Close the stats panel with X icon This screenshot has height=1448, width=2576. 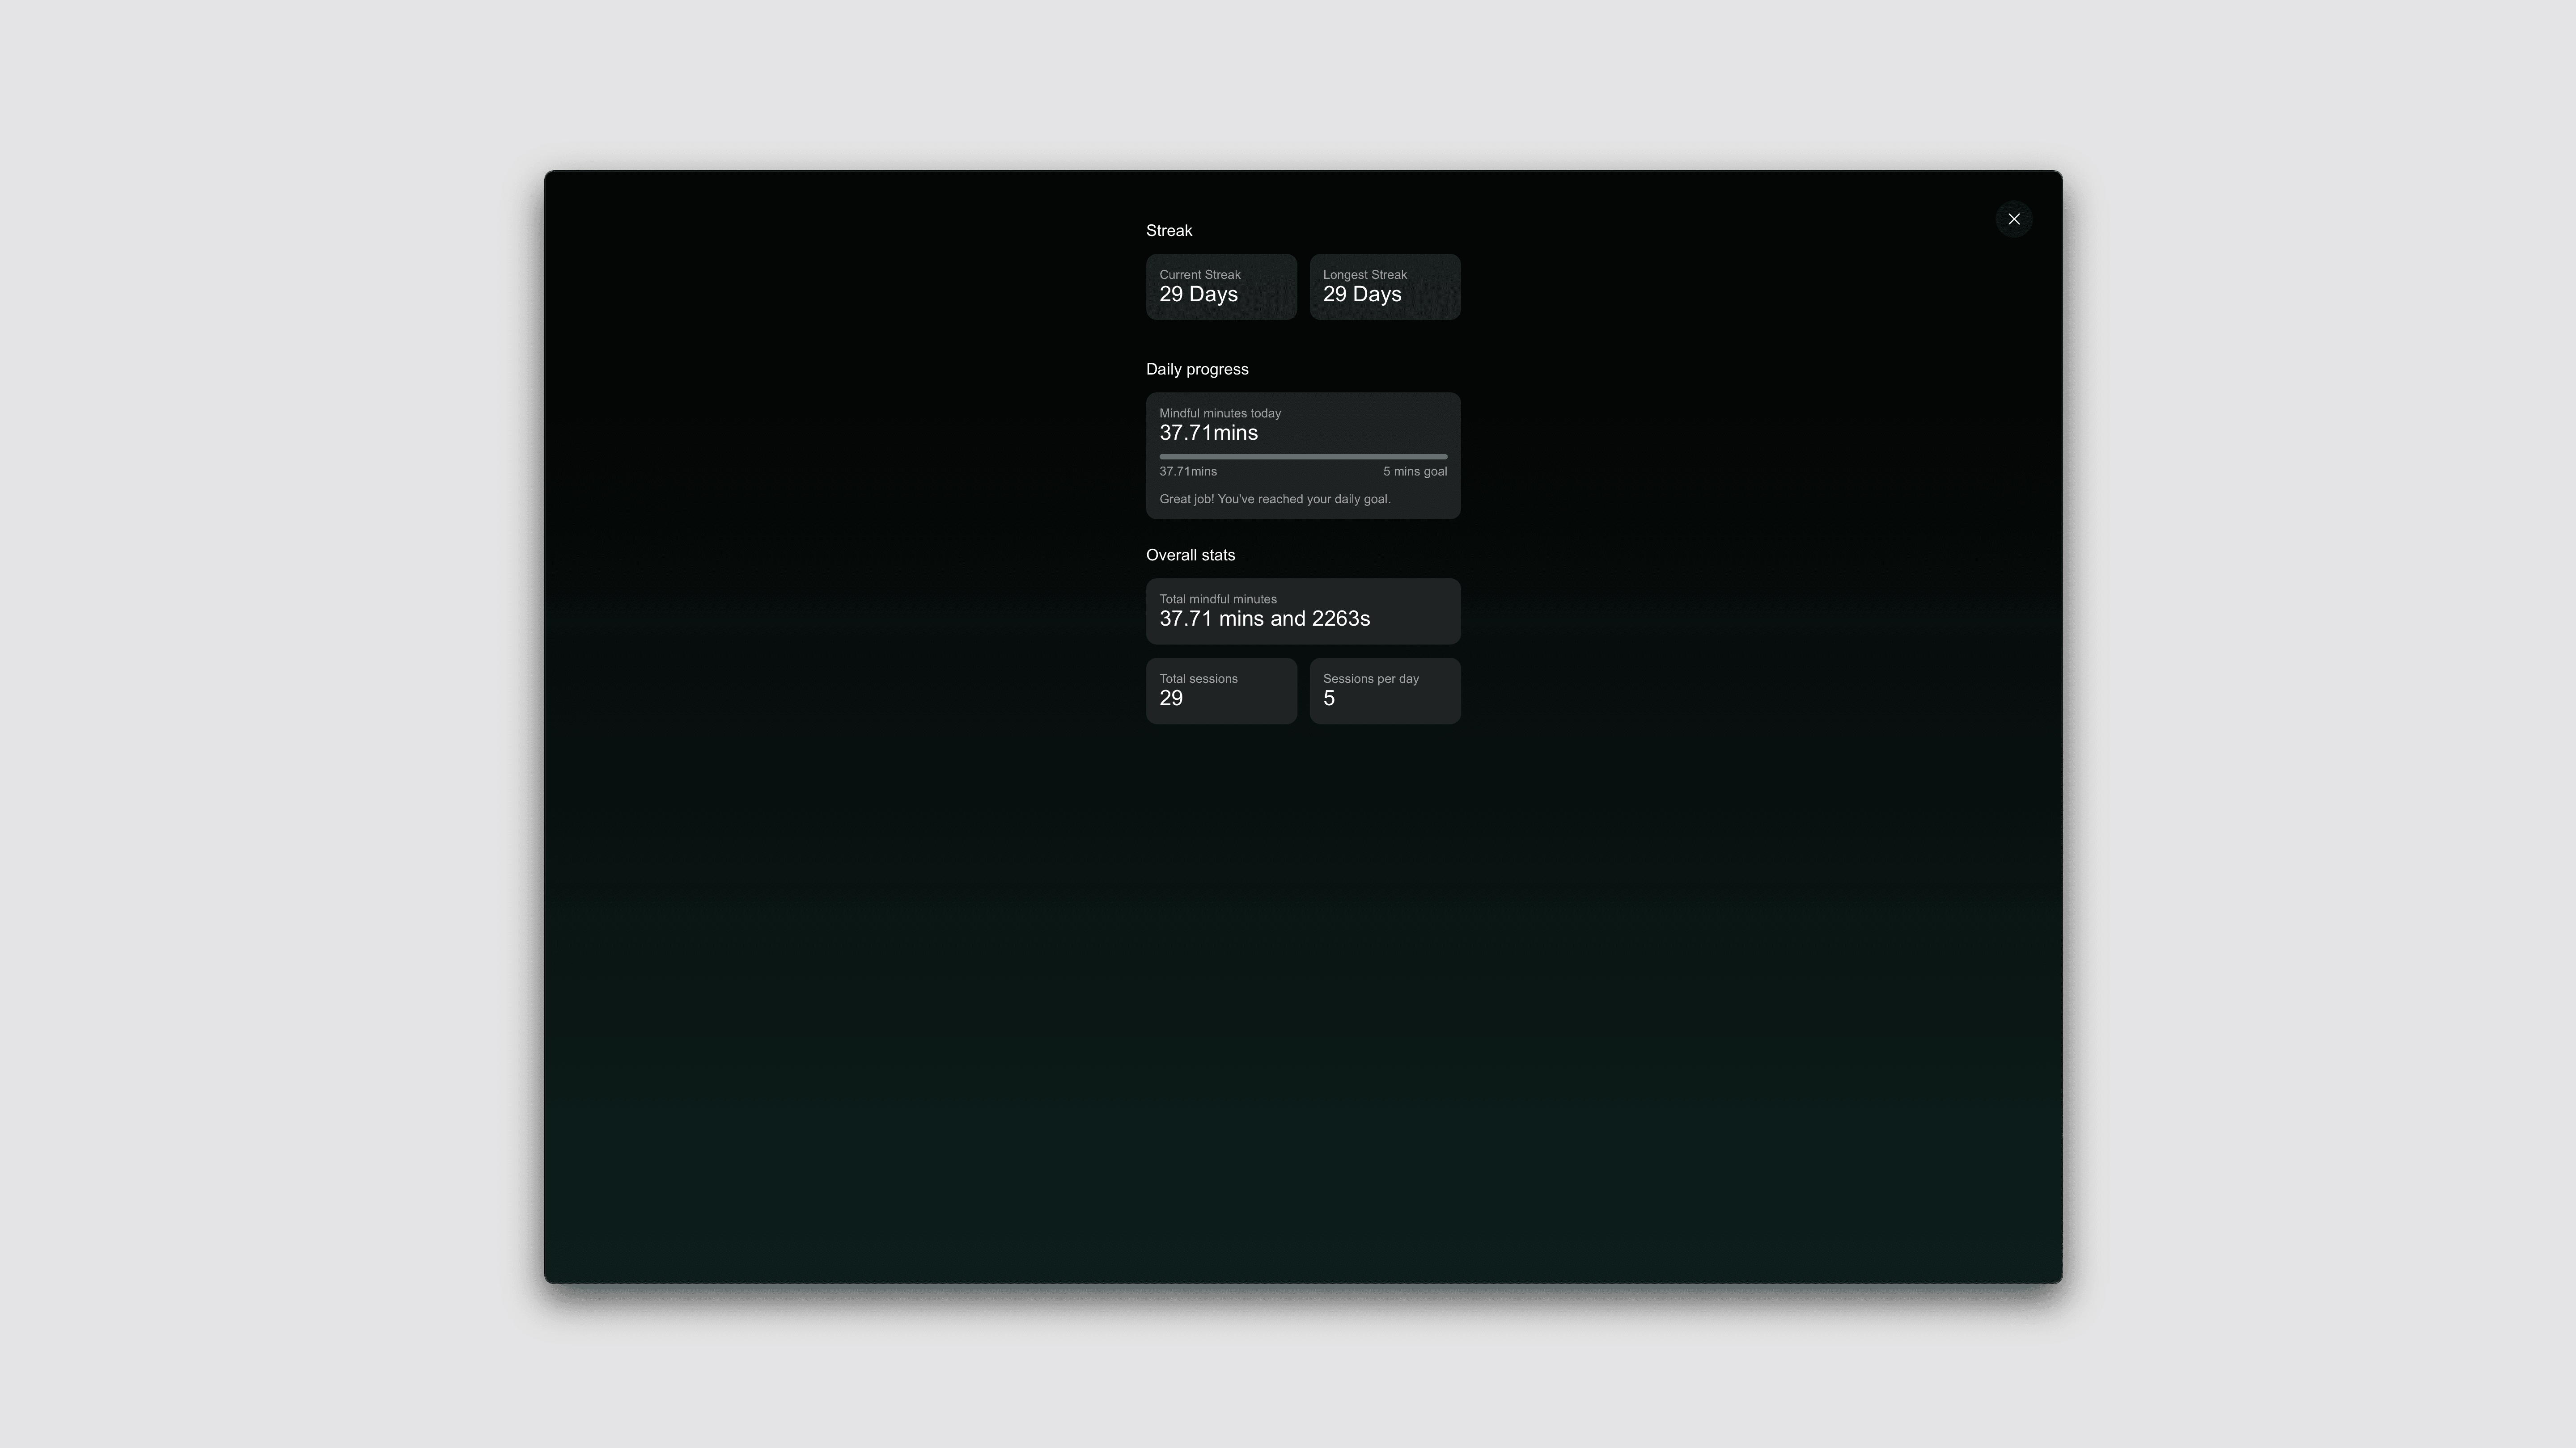[2013, 219]
